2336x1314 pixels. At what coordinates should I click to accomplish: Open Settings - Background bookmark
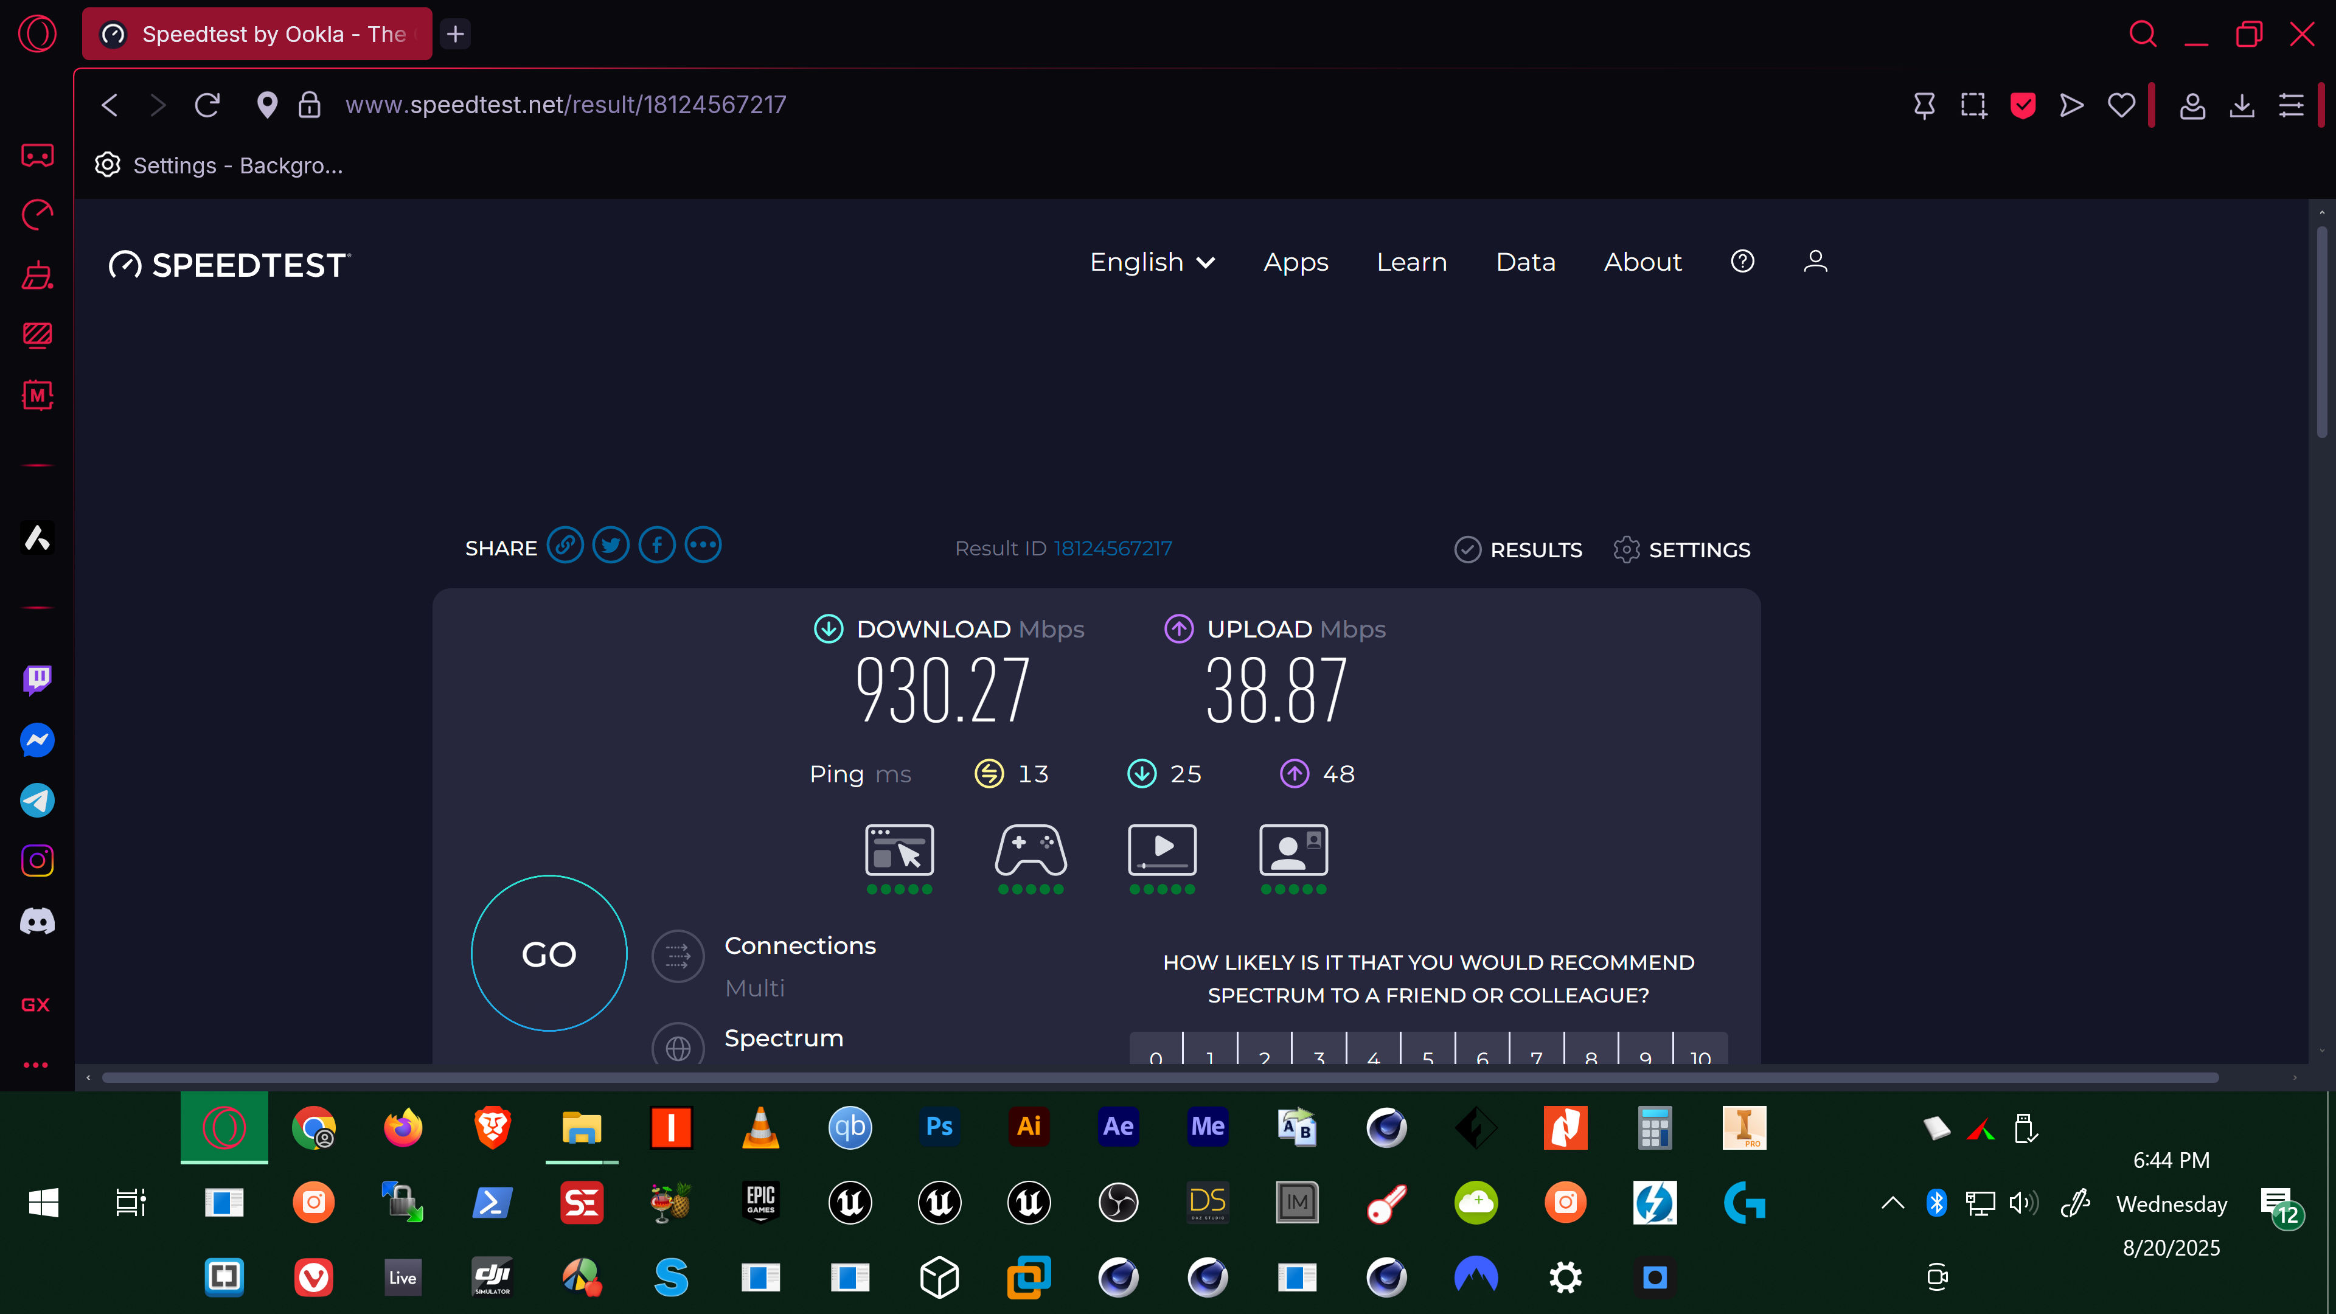pyautogui.click(x=220, y=165)
